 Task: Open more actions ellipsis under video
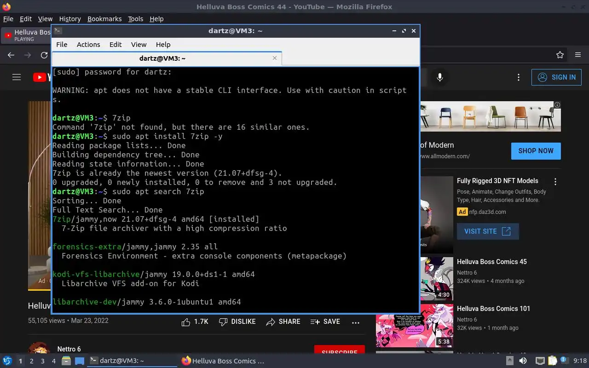[356, 322]
